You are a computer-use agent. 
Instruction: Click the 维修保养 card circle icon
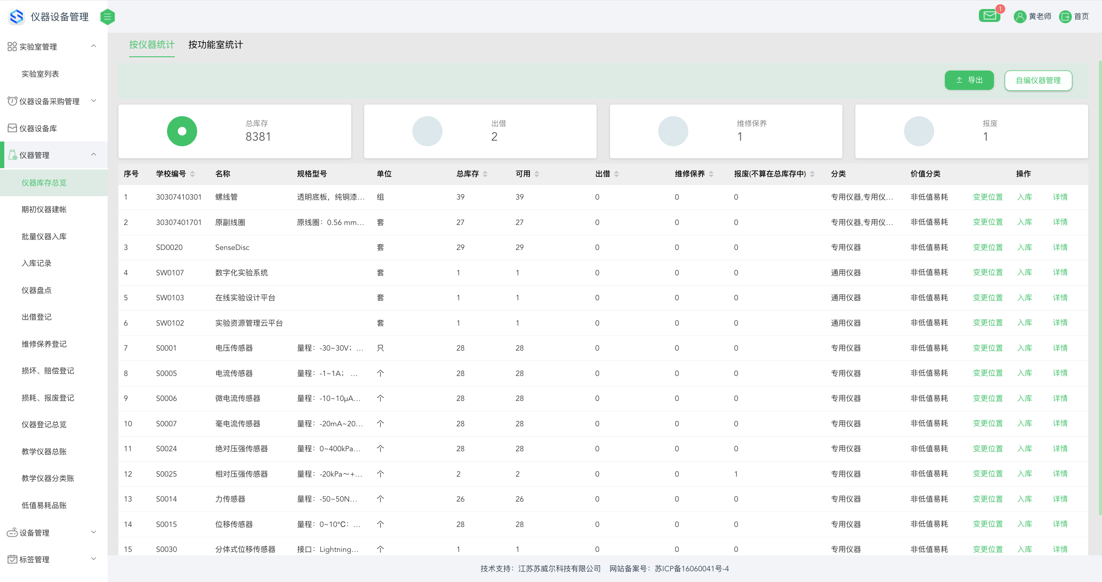(x=673, y=131)
